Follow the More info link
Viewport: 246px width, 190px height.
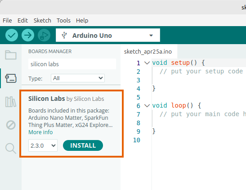pyautogui.click(x=40, y=132)
